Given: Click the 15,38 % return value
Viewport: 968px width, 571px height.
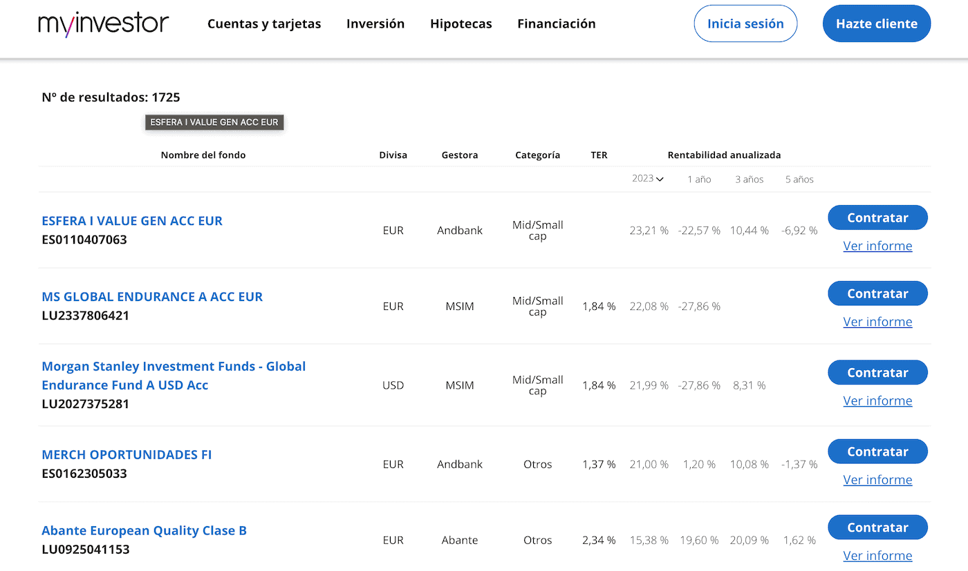Looking at the screenshot, I should click(x=649, y=541).
